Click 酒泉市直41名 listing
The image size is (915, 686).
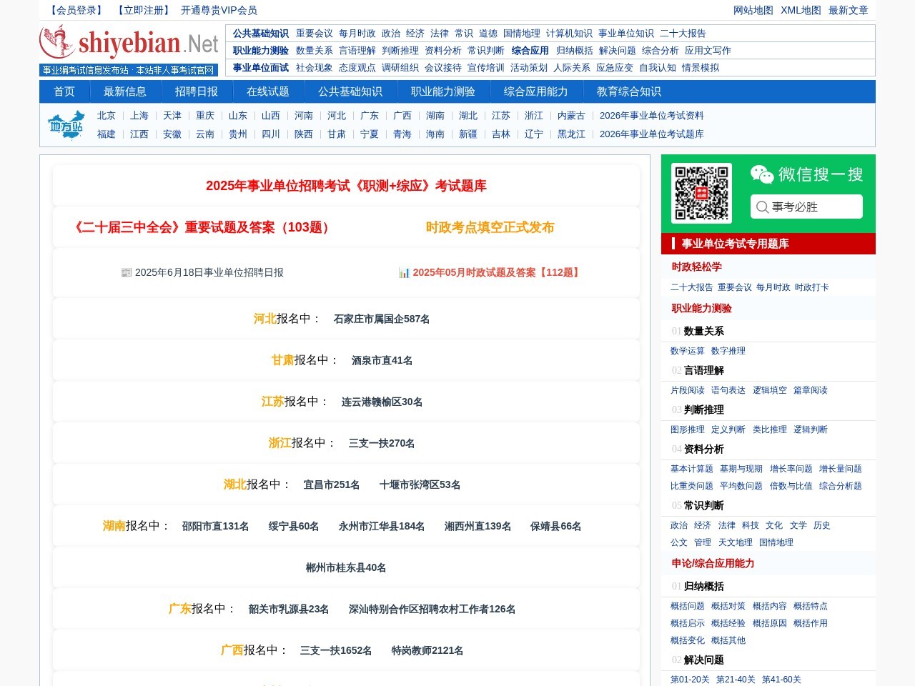382,360
